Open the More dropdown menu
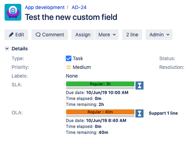Viewport: 189px width, 143px height. tap(107, 35)
